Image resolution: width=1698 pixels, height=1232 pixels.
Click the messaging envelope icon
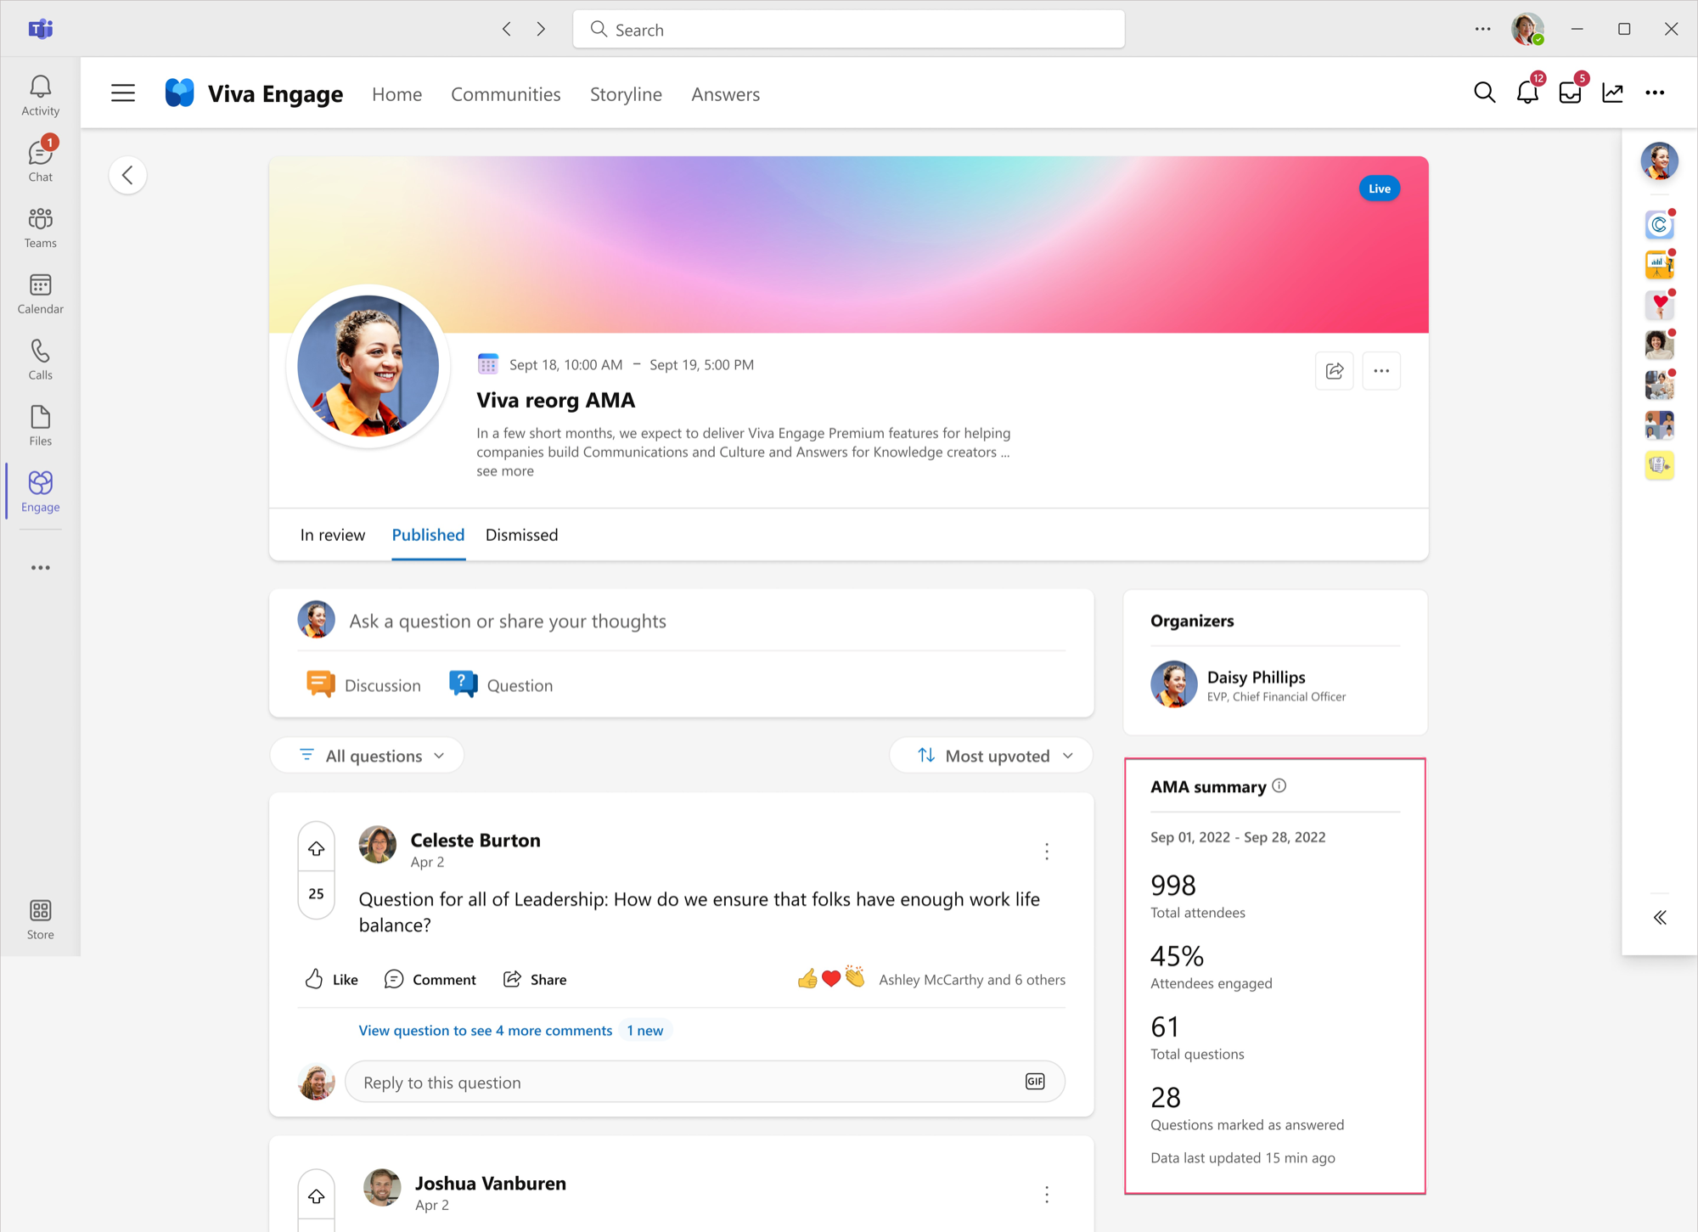point(1570,93)
